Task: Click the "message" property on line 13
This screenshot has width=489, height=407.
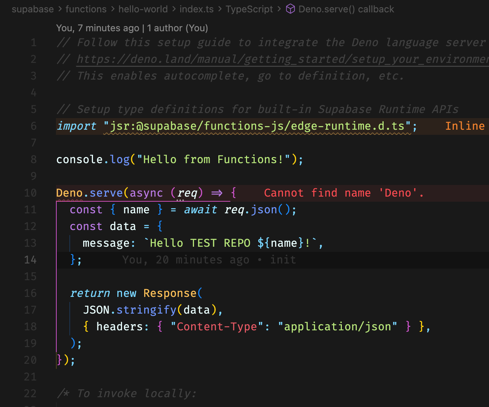Action: (x=106, y=243)
